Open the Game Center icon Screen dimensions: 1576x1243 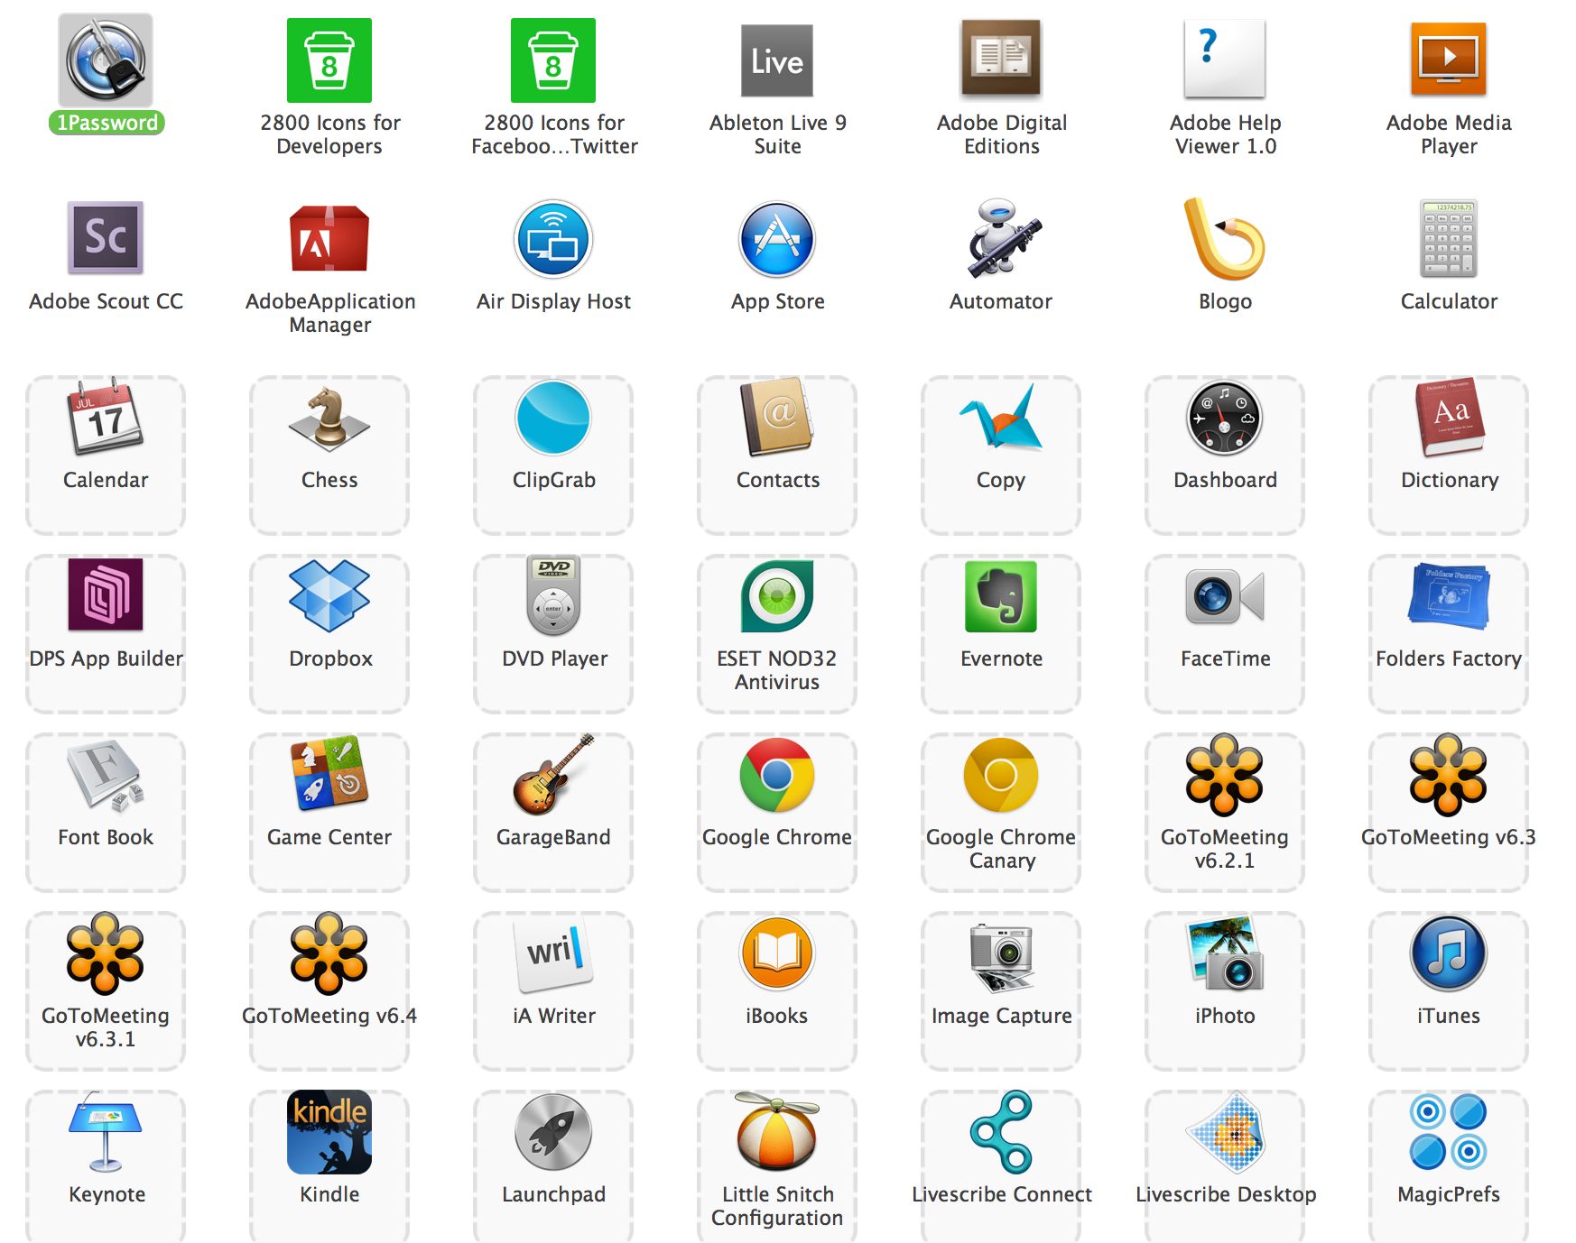[x=329, y=773]
